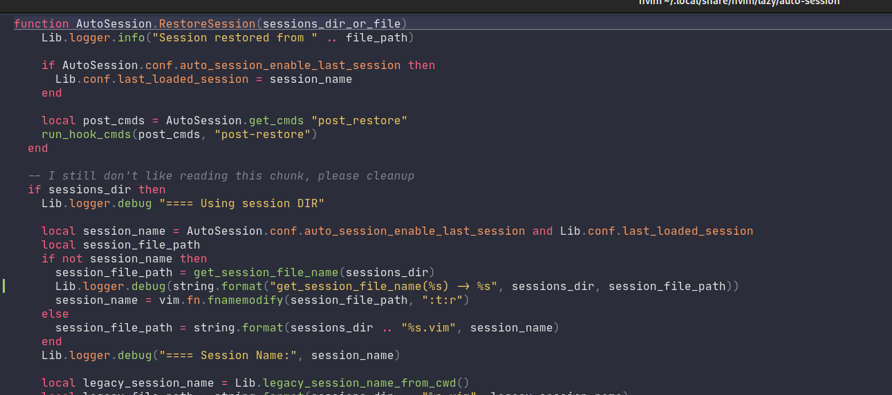
Task: Click the "%s.vim" format string
Action: (429, 328)
